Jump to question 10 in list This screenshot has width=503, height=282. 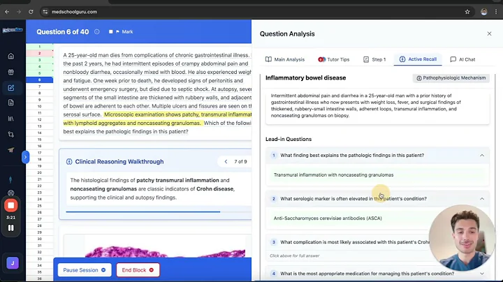pos(39,106)
